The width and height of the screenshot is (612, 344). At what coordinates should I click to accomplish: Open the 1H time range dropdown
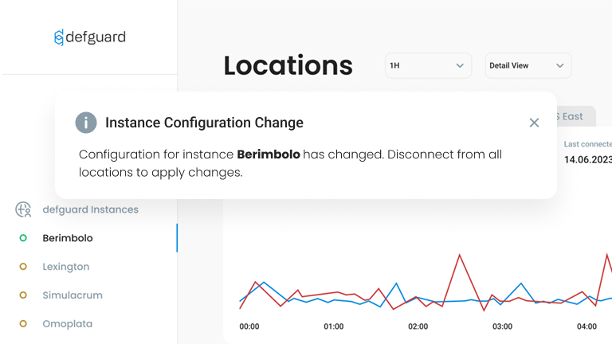(428, 65)
